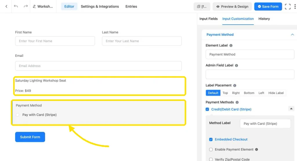Set label placement to Bottom
This screenshot has width=297, height=161.
tap(249, 93)
